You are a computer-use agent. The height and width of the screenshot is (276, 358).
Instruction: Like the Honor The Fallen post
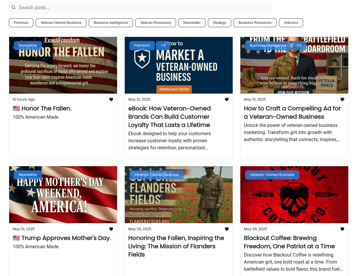(x=111, y=99)
